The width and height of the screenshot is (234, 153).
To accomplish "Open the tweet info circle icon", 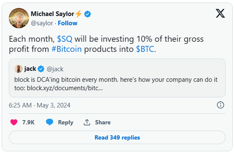I will 221,105.
